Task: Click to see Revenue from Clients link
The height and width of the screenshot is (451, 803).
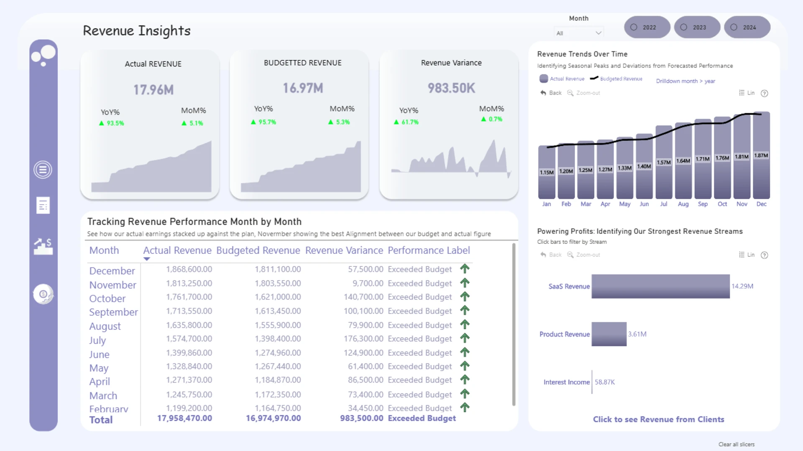Action: [x=658, y=419]
